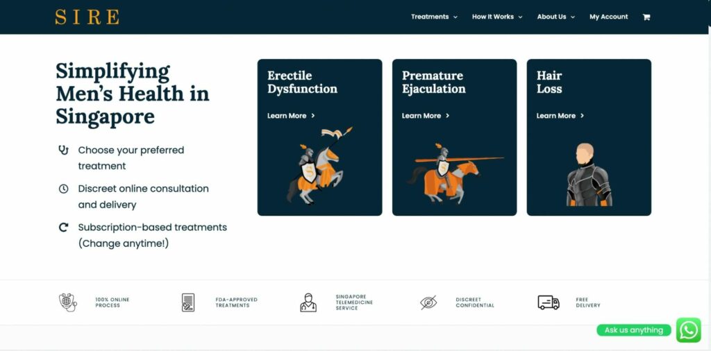This screenshot has height=351, width=711.
Task: Click the text Subscription-based treatments (Change anytime!)
Action: pos(152,235)
